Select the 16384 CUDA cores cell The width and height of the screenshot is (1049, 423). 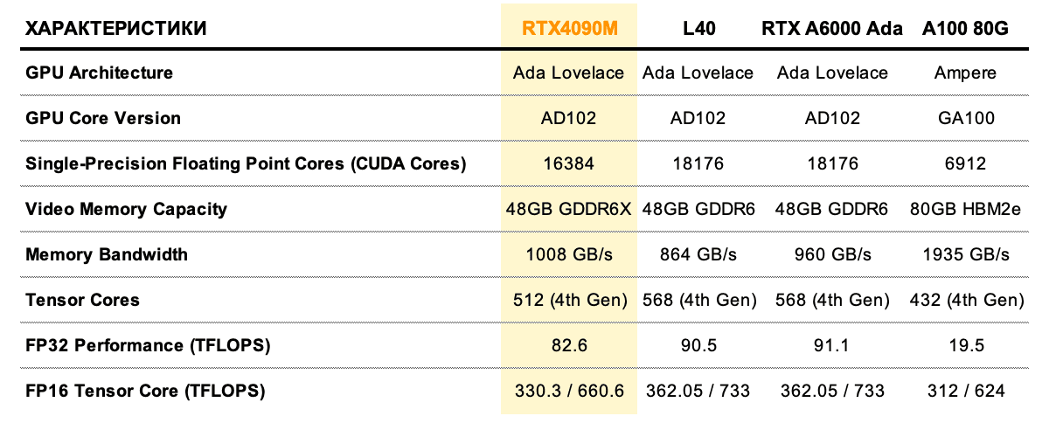[x=569, y=163]
